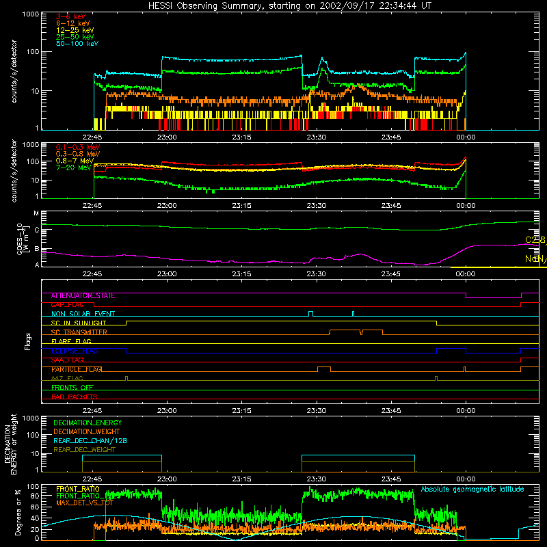The width and height of the screenshot is (547, 547).
Task: Click the 0.8-7 MeV legend label
Action: [75, 161]
